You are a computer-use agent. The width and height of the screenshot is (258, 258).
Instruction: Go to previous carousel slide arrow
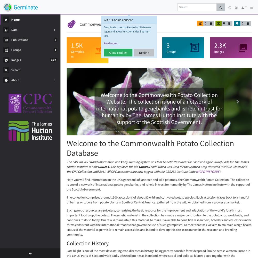click(80, 101)
